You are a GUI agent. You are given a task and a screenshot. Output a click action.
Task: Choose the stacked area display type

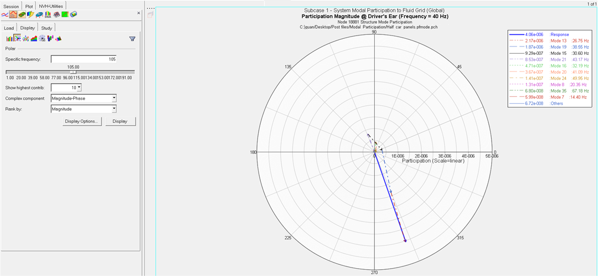(34, 38)
